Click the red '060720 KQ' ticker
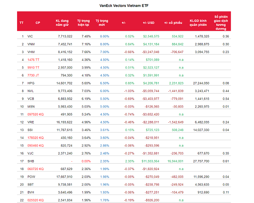Viewport: 254px width, 203px height. (x=35, y=169)
